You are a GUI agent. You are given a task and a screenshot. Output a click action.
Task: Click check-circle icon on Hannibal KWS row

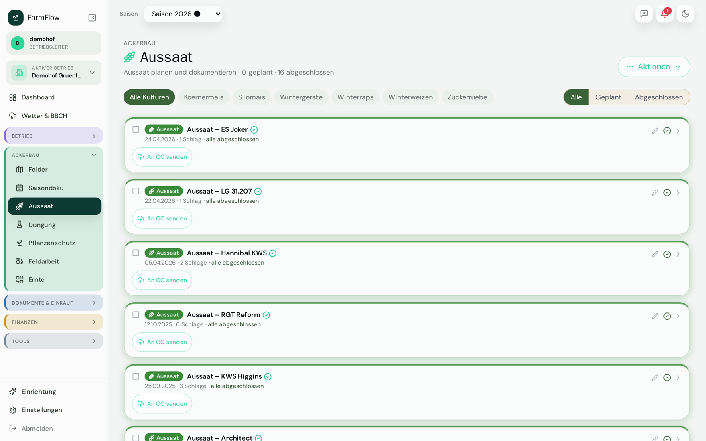click(x=667, y=254)
